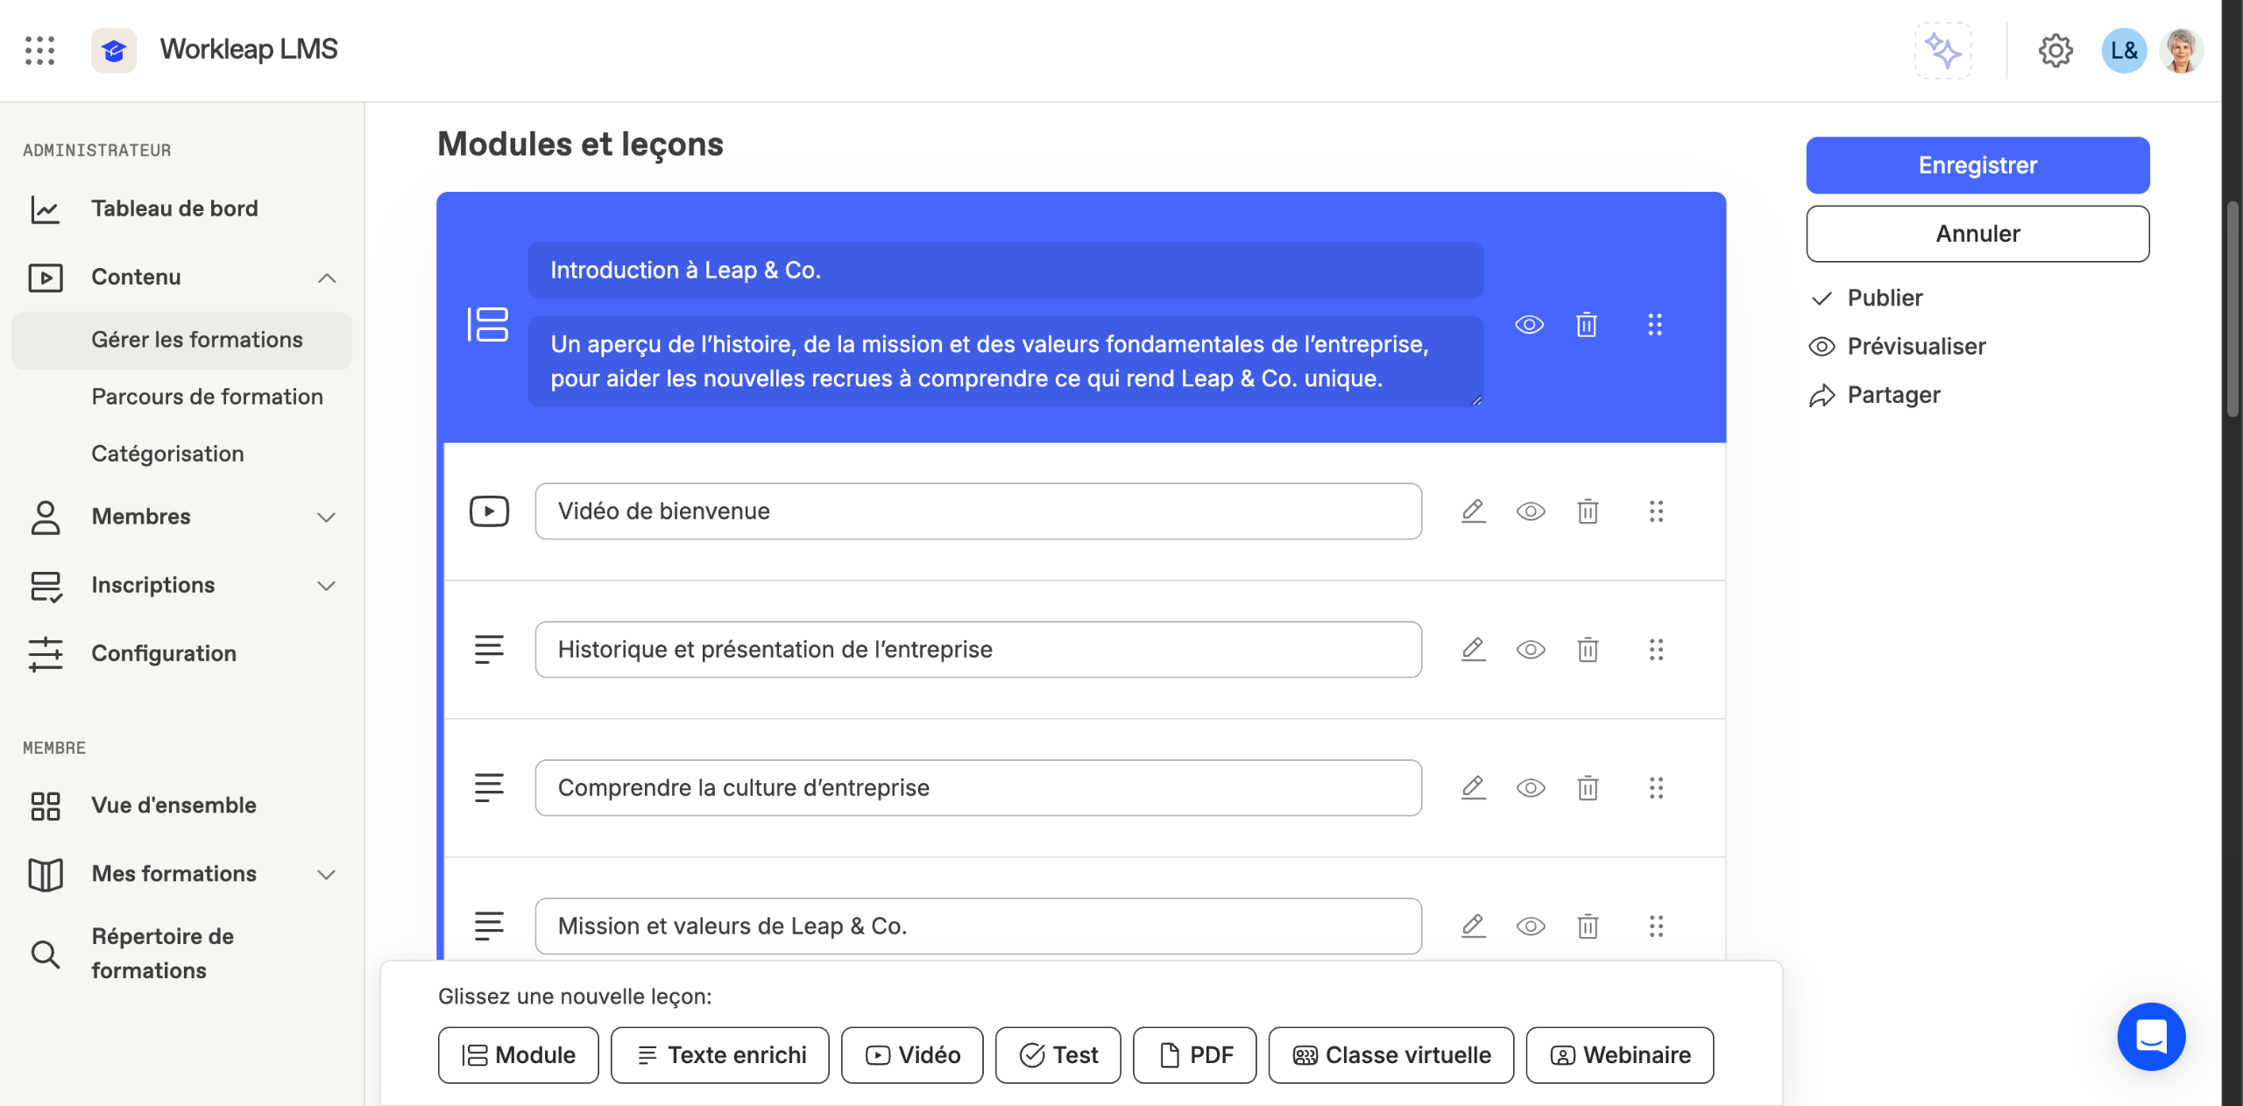Go to Tableau de bord
This screenshot has width=2243, height=1106.
[x=174, y=208]
